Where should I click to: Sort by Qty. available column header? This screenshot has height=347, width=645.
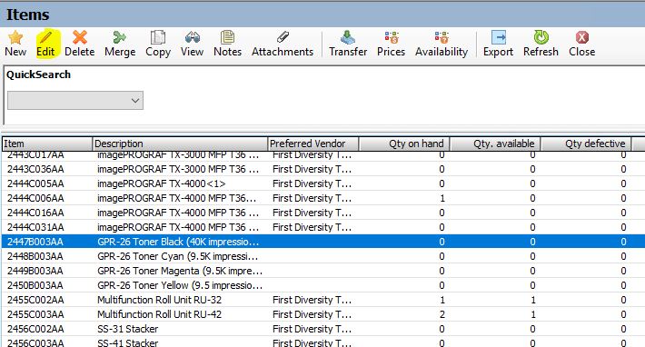tap(495, 144)
